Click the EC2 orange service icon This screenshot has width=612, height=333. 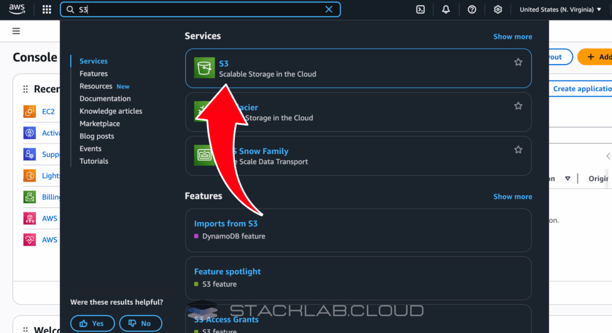[30, 112]
